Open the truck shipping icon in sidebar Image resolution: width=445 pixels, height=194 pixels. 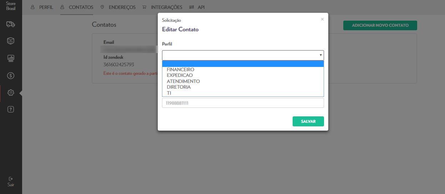click(11, 24)
